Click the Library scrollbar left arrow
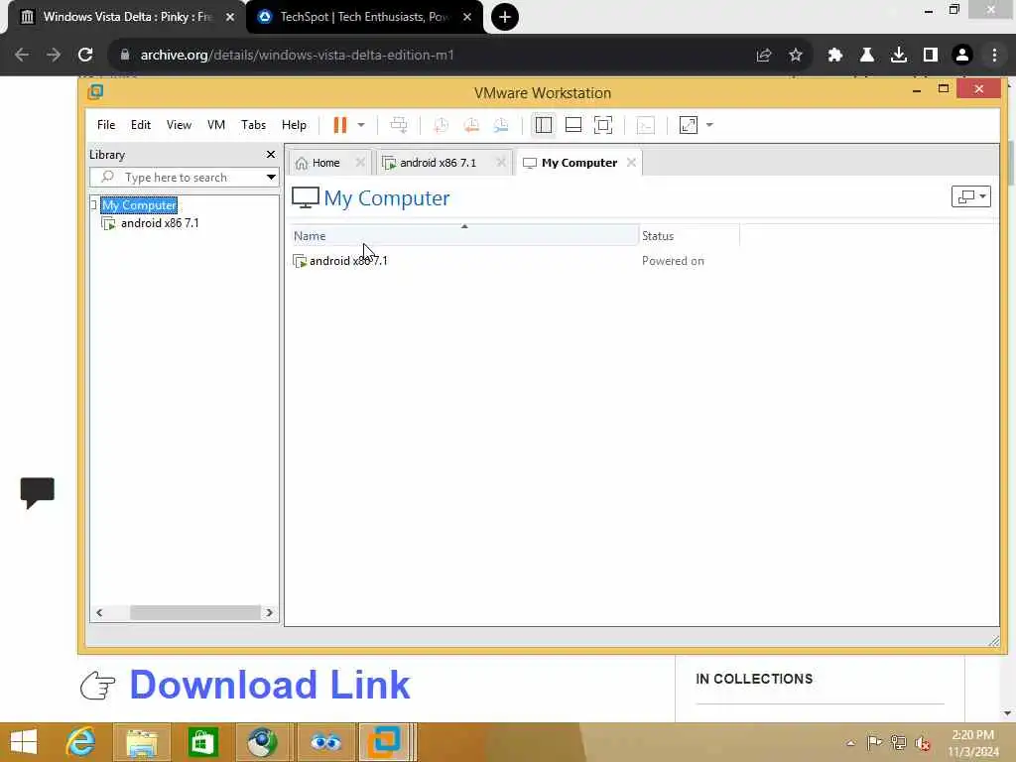1016x762 pixels. click(99, 612)
